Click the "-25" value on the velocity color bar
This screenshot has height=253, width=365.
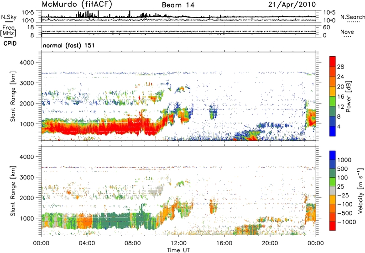point(344,195)
